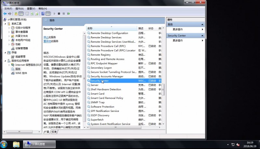Collapse the 服务和应用程序 tree node
The image size is (260, 149).
tap(5, 61)
